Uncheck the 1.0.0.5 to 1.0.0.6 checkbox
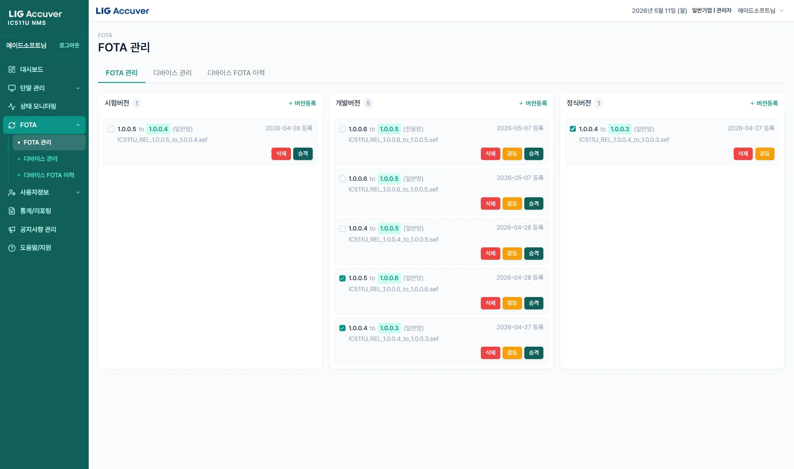Viewport: 794px width, 469px height. click(342, 278)
